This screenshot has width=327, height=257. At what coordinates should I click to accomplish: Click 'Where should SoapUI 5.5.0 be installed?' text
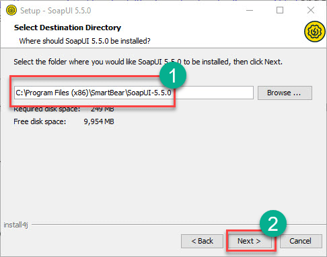85,41
